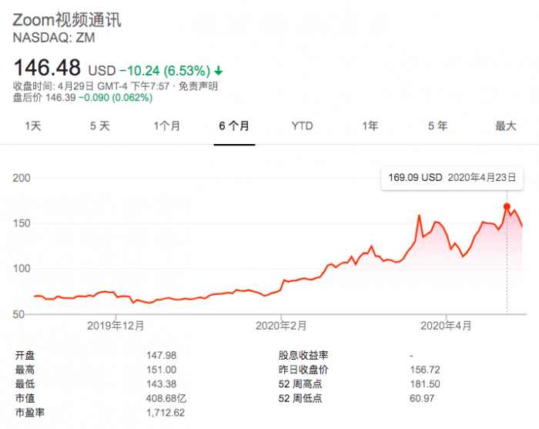Open the 免责声明 disclaimer link
Viewport: 539px width, 429px height.
199,85
